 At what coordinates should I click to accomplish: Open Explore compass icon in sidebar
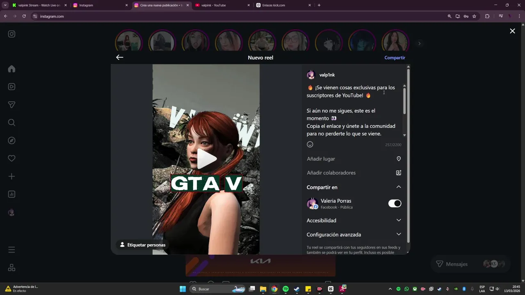(x=11, y=141)
